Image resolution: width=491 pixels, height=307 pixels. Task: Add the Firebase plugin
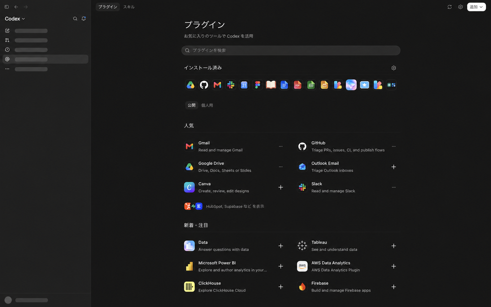tap(393, 287)
